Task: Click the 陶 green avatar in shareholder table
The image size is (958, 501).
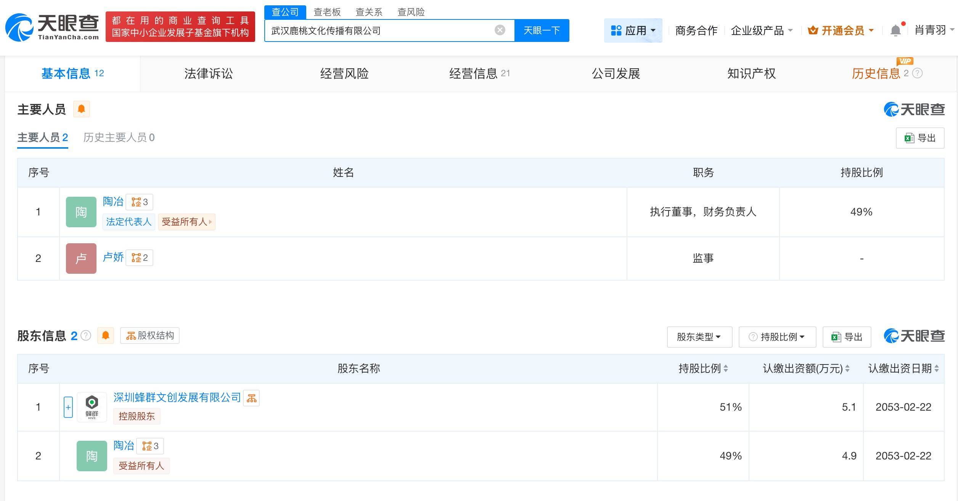Action: (92, 456)
